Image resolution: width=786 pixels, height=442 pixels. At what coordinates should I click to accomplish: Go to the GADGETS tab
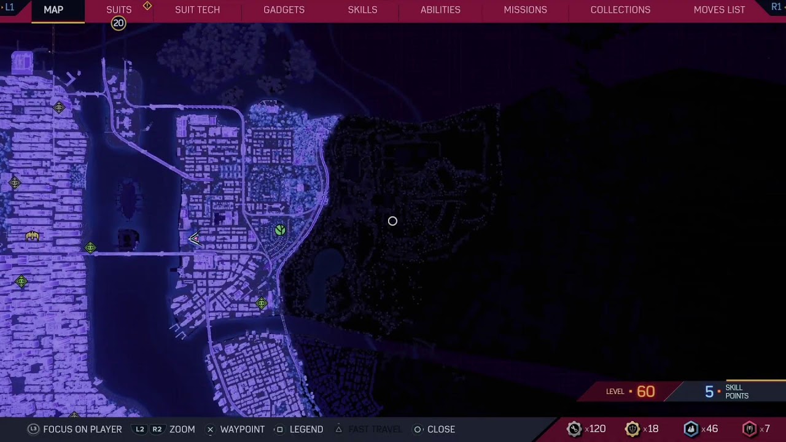284,10
